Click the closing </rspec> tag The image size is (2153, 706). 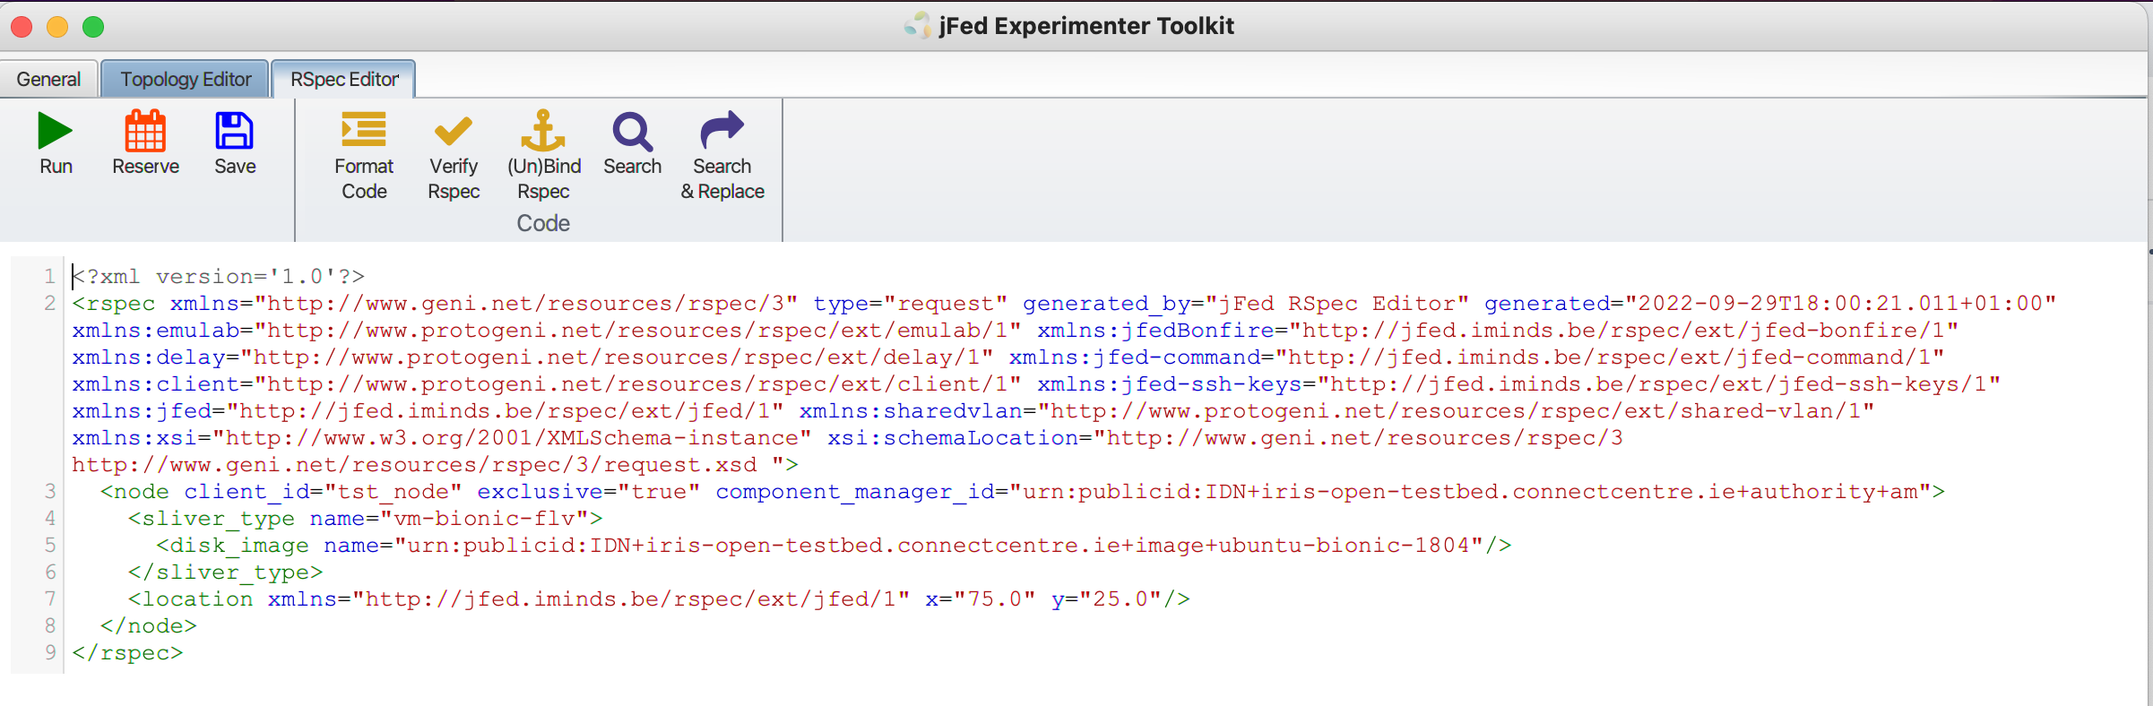coord(127,652)
